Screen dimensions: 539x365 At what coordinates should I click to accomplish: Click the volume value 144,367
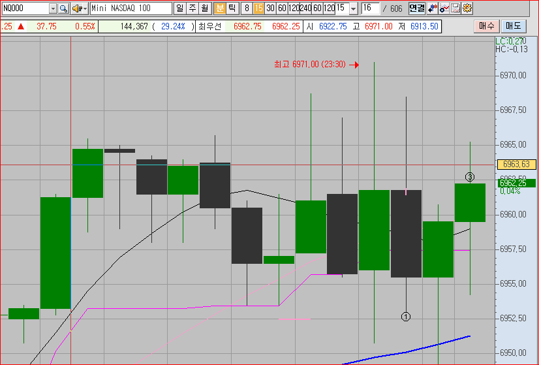pyautogui.click(x=134, y=27)
